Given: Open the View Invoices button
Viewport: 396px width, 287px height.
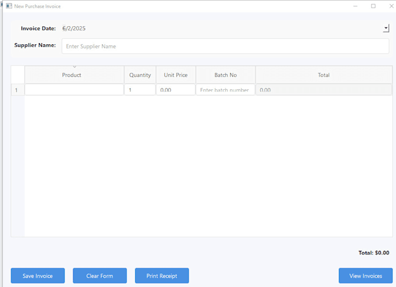Looking at the screenshot, I should coord(366,275).
